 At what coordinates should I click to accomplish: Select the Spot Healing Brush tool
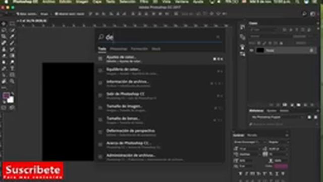[4, 43]
